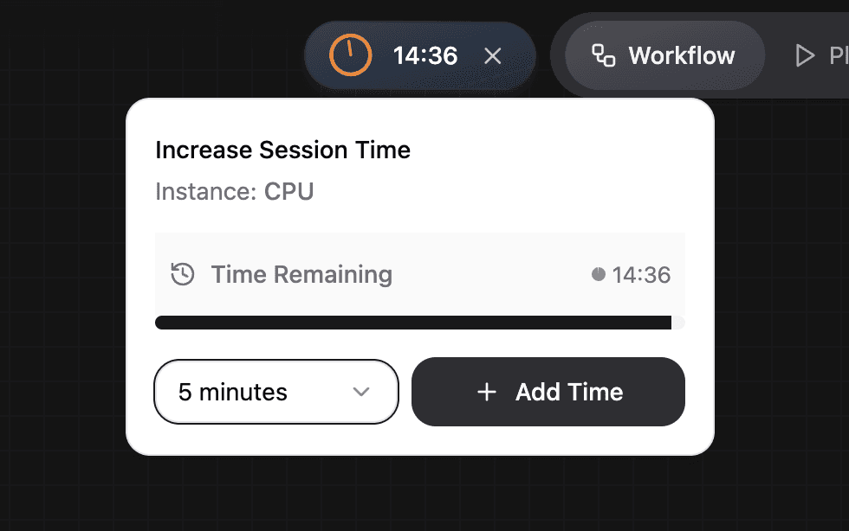Click the Time Remaining label
This screenshot has width=849, height=531.
point(301,275)
